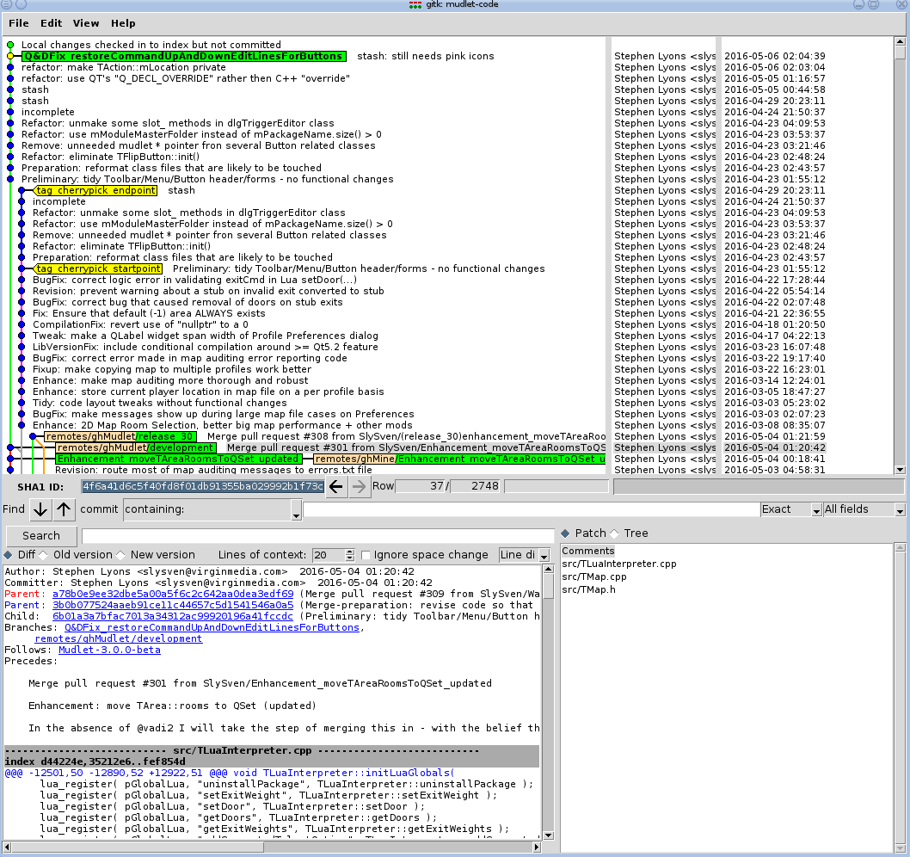Click the green index-changes node in the graph
910x857 pixels.
[9, 45]
